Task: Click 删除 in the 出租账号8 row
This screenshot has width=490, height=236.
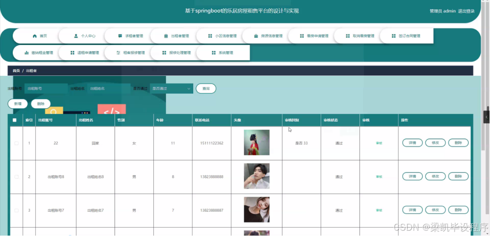Action: tap(459, 176)
